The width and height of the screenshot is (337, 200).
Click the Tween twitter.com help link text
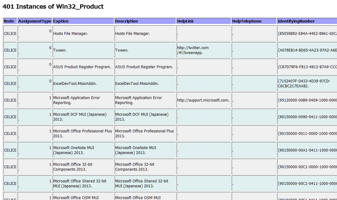tap(193, 50)
